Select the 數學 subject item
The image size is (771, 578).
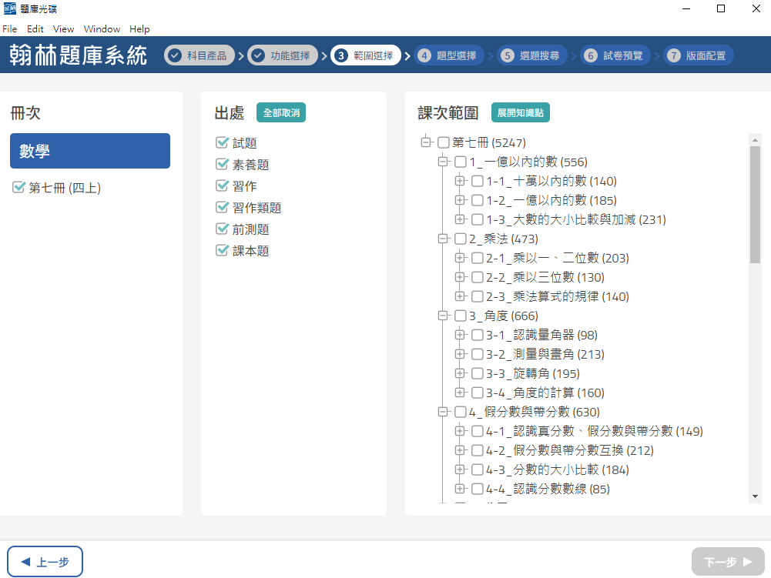[90, 152]
